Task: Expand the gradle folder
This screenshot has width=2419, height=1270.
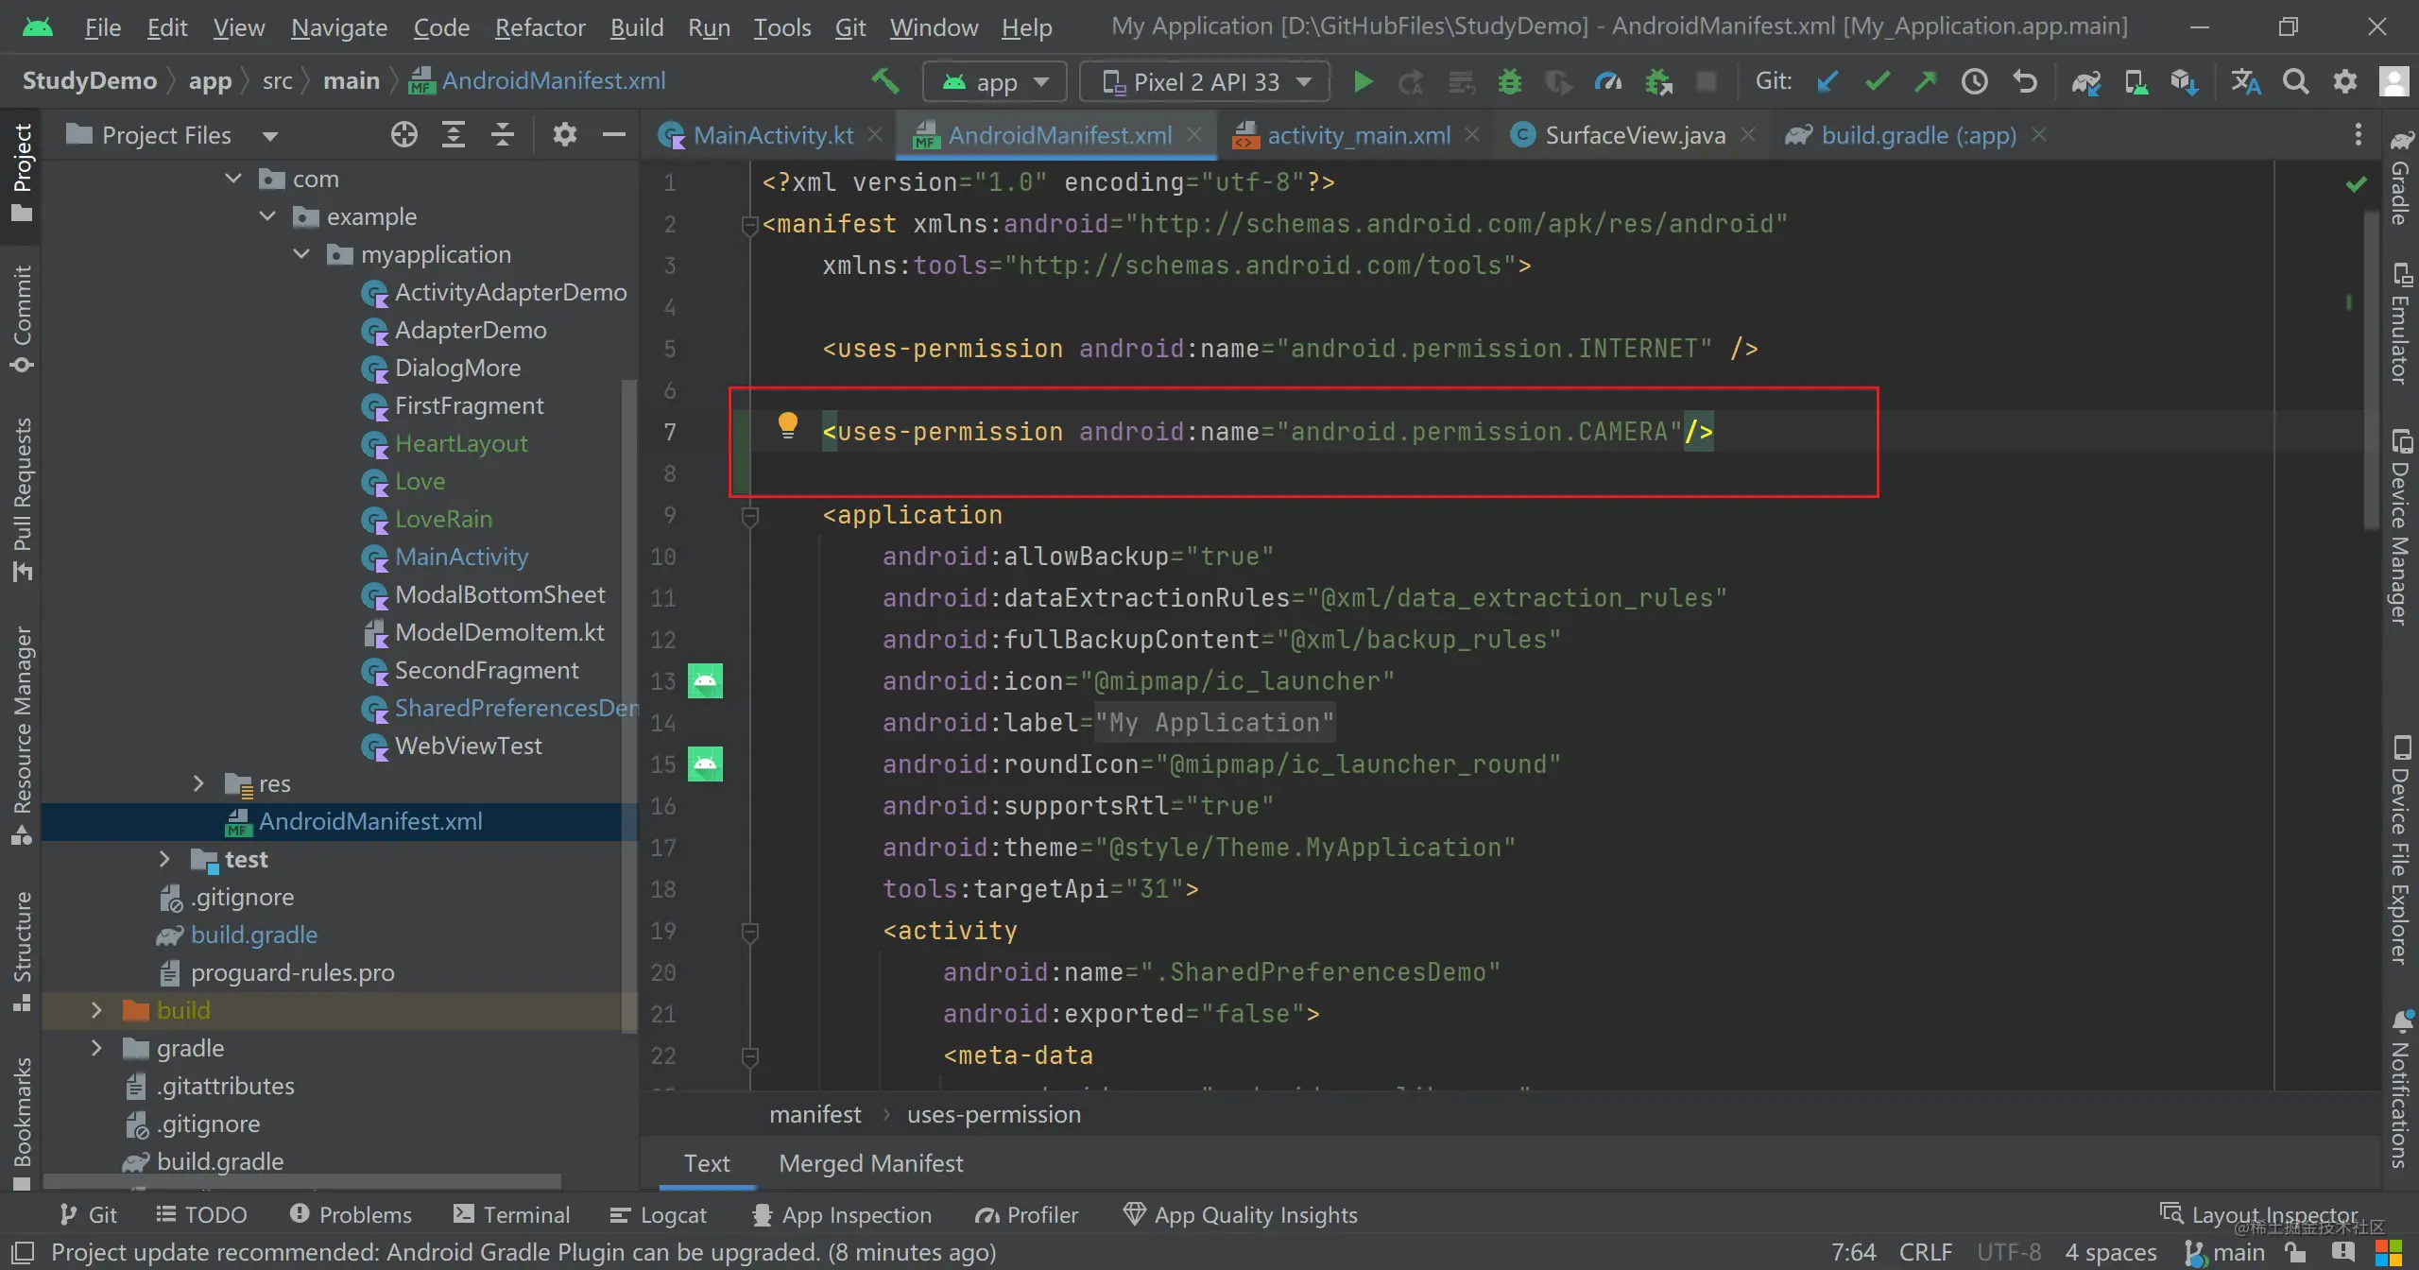Action: [96, 1048]
